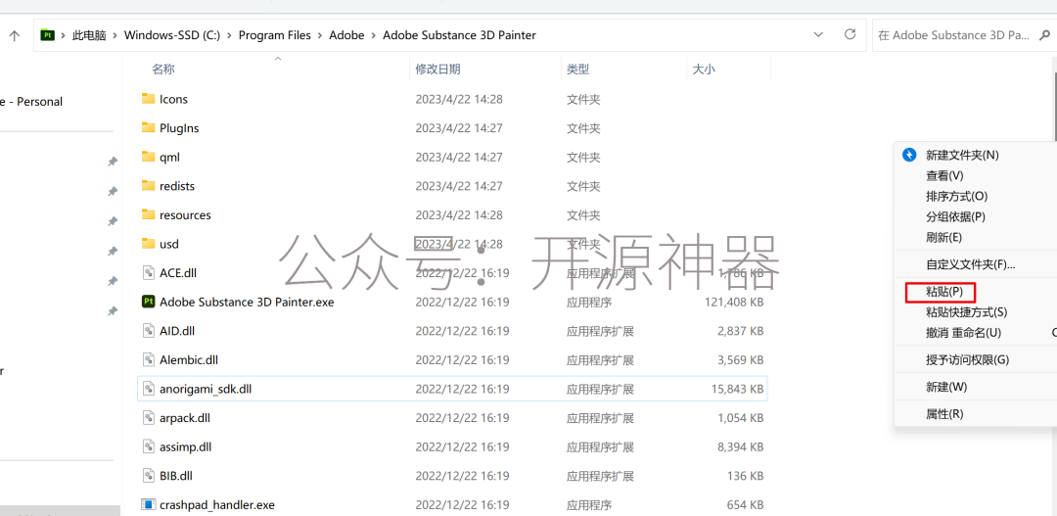The width and height of the screenshot is (1057, 516).
Task: Open 排序方式(O) submenu in context menu
Action: [x=957, y=196]
